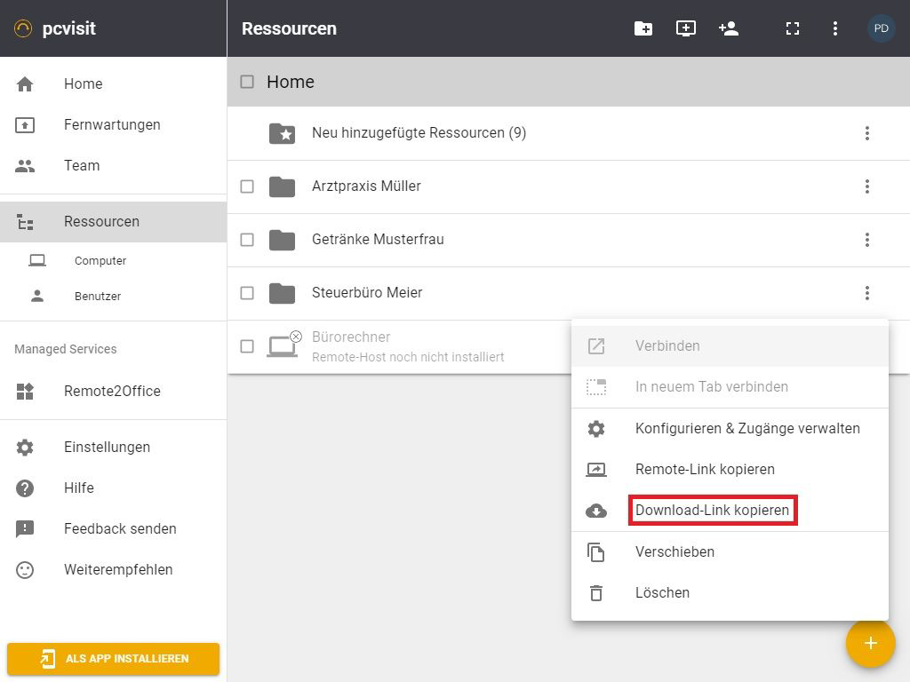The width and height of the screenshot is (910, 682).
Task: Tick the Steuerbüro Meier checkbox
Action: (247, 293)
